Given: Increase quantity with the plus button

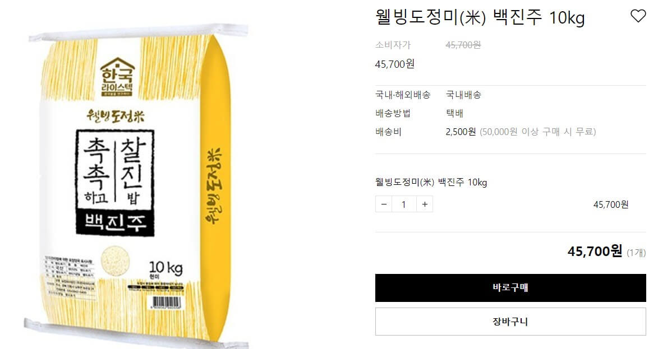Looking at the screenshot, I should click(425, 204).
